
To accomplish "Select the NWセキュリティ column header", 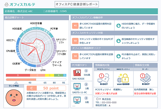I will pos(123,69).
